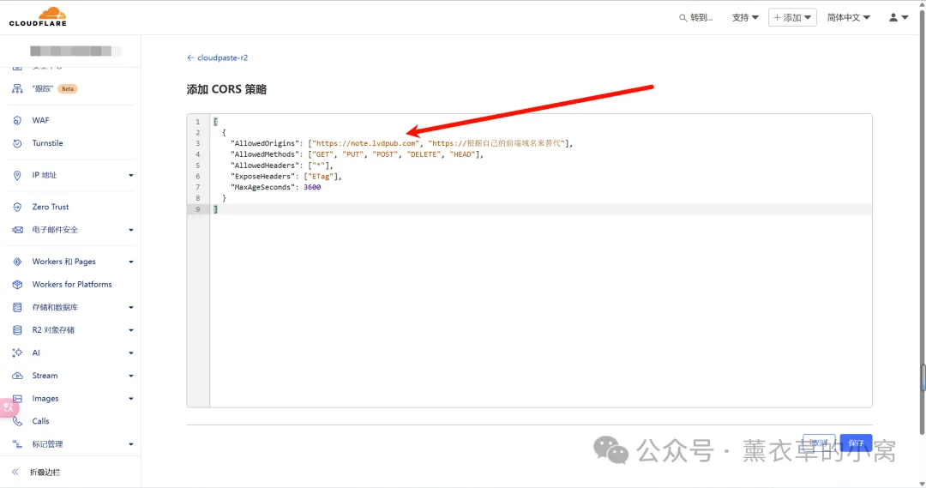This screenshot has width=926, height=488.
Task: Click the Workers for Platforms icon
Action: pyautogui.click(x=17, y=284)
